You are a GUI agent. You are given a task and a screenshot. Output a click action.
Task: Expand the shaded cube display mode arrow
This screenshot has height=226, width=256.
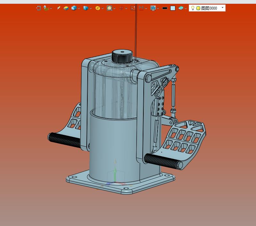pos(79,8)
